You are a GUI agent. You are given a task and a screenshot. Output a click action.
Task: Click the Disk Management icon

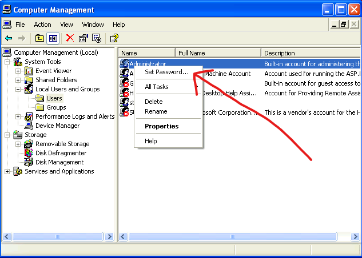click(29, 162)
